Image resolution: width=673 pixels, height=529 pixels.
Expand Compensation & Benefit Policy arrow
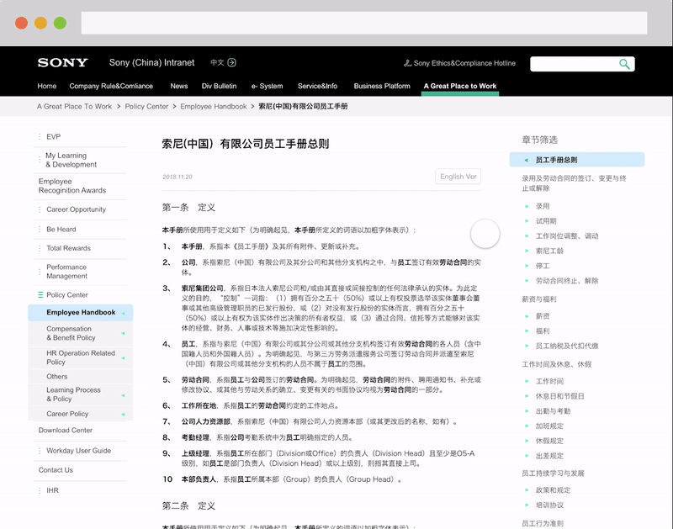pos(124,334)
